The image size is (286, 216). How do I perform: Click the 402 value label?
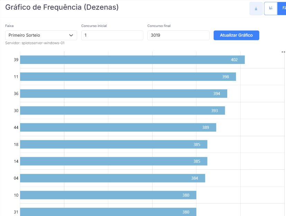click(x=234, y=59)
